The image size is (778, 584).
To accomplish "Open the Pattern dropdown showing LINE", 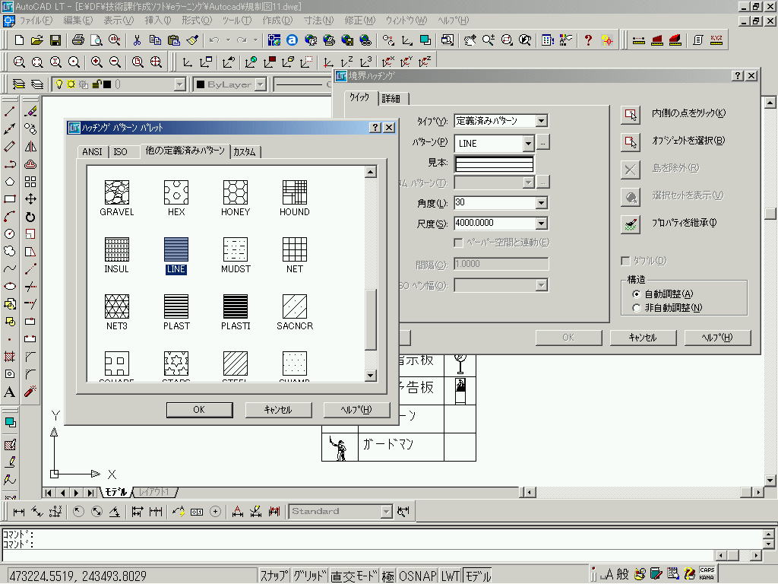I will (x=529, y=144).
